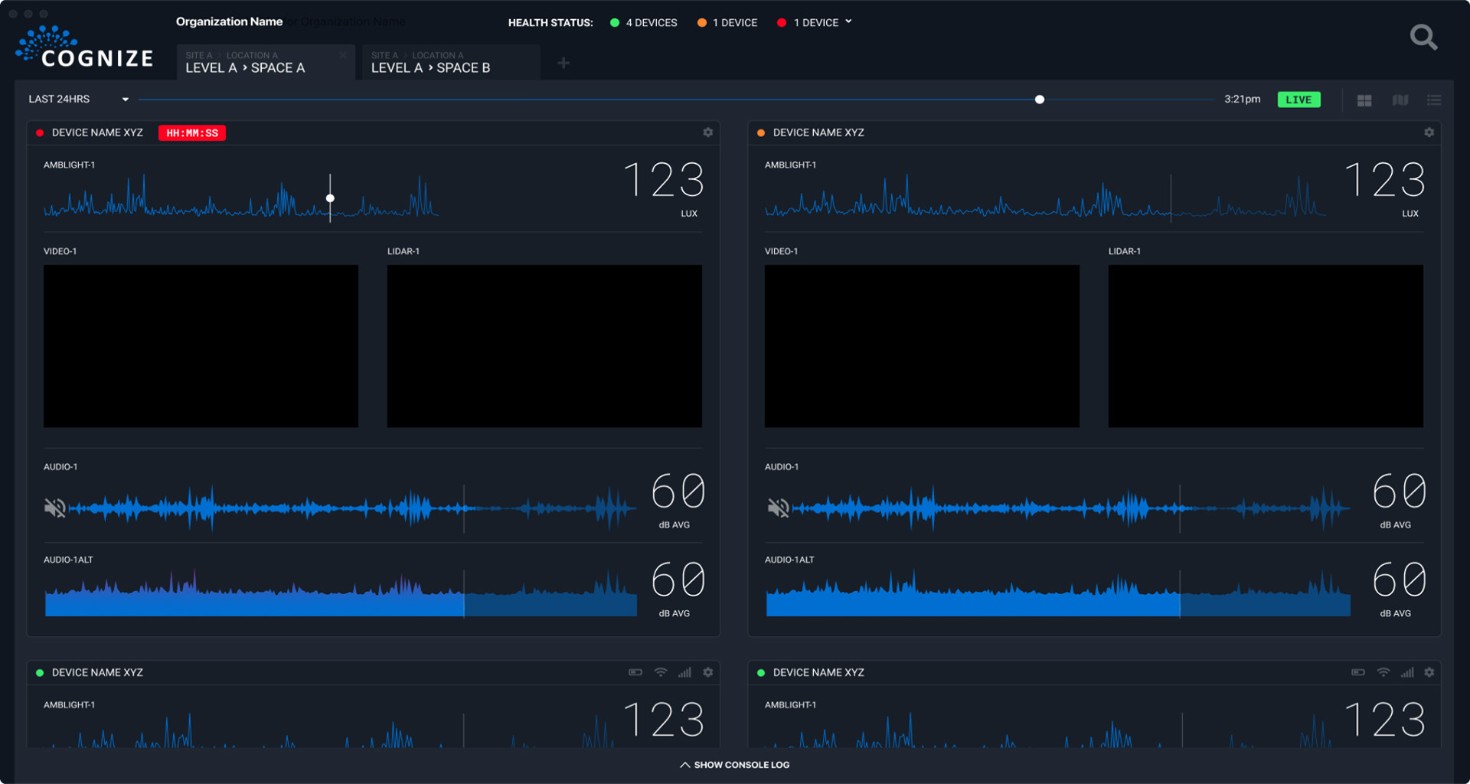Open settings gear of orange-status device card
Viewport: 1470px width, 784px height.
point(1429,132)
